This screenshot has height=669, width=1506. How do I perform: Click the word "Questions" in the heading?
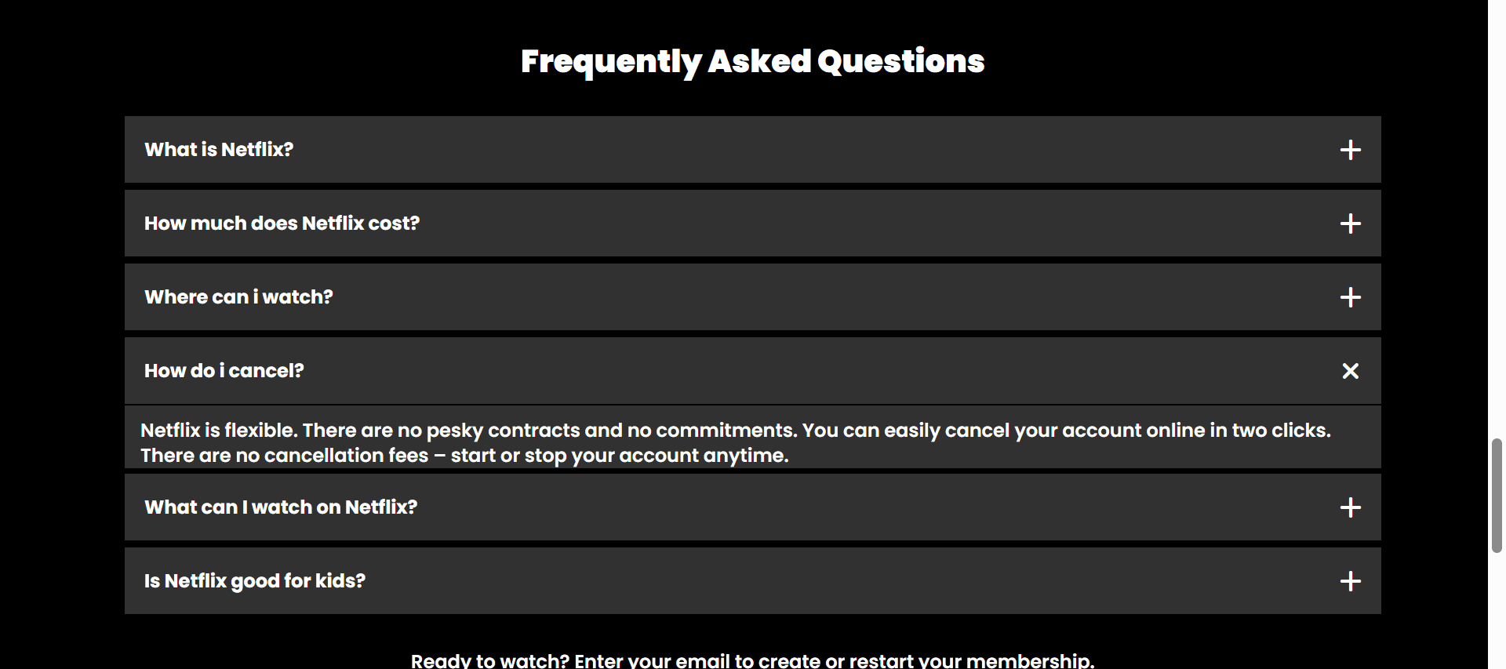click(900, 61)
